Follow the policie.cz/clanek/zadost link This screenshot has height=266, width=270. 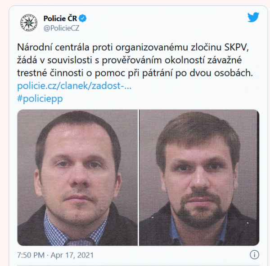tap(74, 86)
